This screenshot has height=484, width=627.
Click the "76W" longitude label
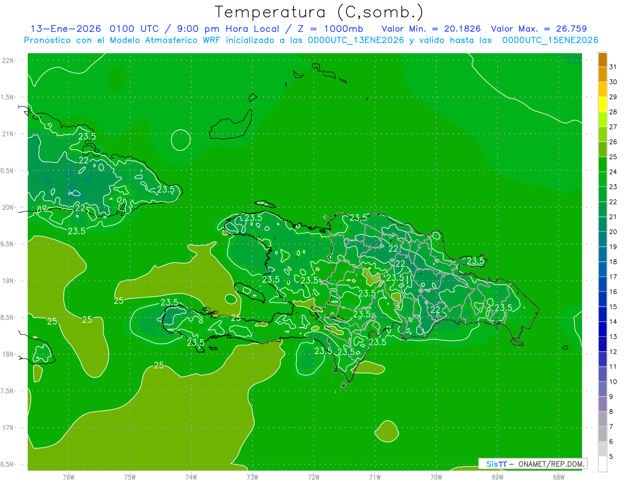point(68,477)
